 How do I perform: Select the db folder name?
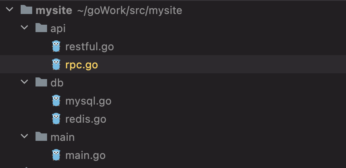coord(57,82)
